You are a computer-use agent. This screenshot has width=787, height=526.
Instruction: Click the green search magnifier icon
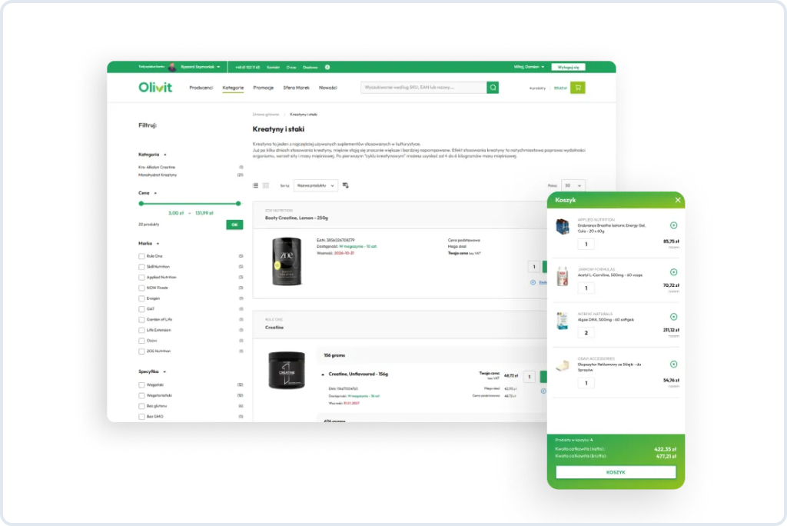[493, 88]
